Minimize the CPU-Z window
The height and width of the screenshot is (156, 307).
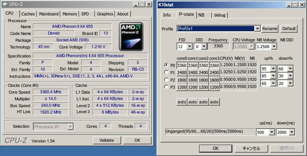(136, 4)
